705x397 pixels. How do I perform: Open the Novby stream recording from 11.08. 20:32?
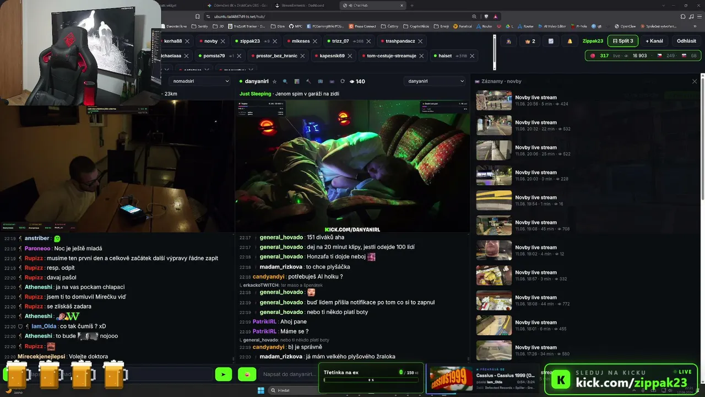(x=586, y=125)
